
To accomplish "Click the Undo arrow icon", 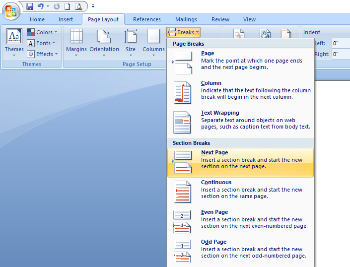I will coord(40,6).
